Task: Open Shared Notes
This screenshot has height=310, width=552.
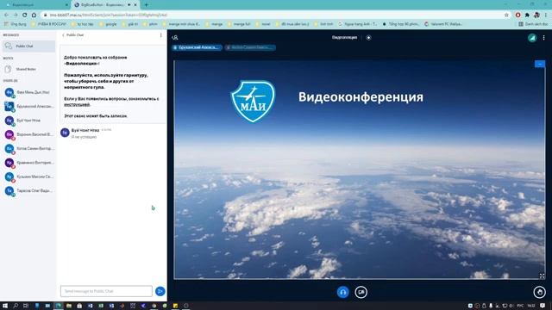Action: coord(28,69)
